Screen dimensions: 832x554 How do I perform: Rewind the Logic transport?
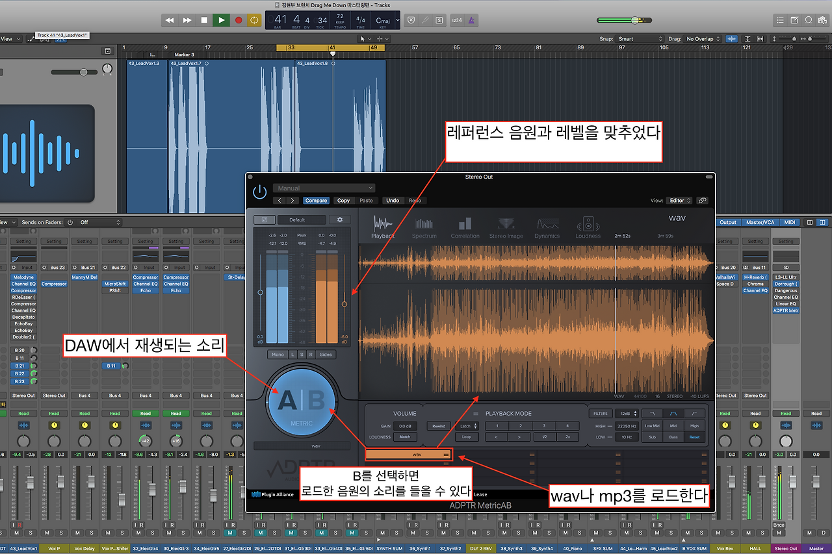tap(170, 20)
